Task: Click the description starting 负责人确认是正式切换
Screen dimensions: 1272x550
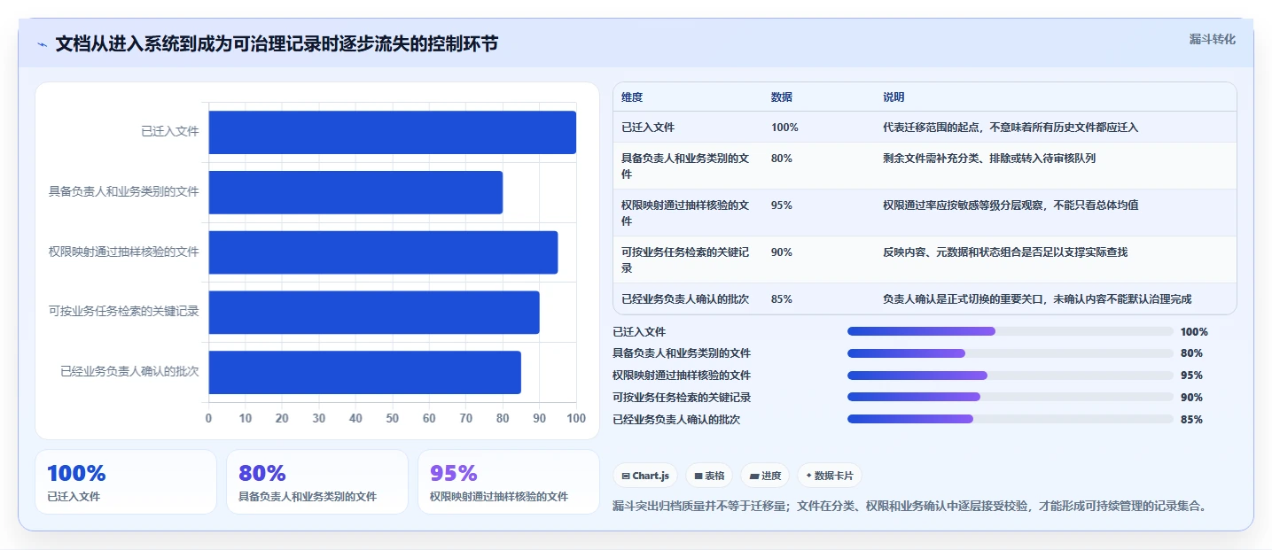Action: click(1037, 299)
